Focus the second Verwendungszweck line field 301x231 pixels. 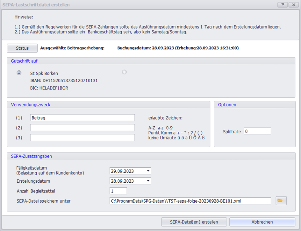pyautogui.click(x=82, y=128)
